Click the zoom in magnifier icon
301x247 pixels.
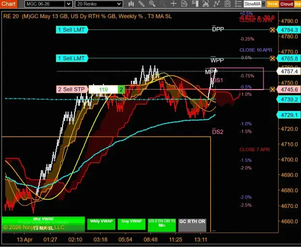coord(152,4)
